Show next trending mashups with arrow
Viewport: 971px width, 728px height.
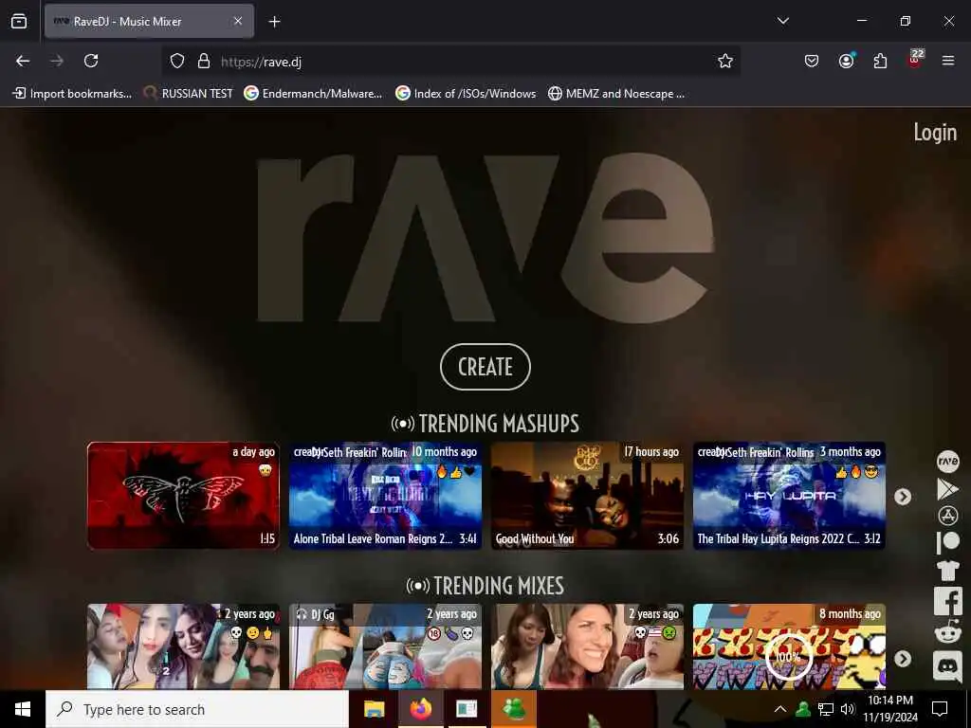click(903, 497)
